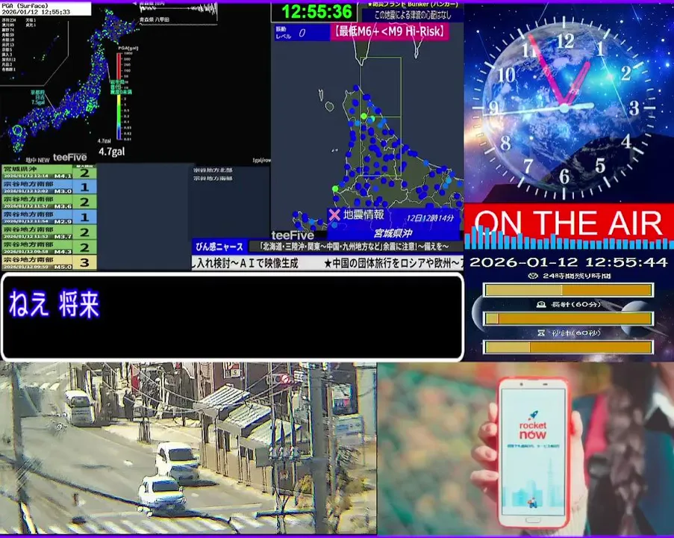
Task: Click the 12日12時14分 time label
Action: (430, 218)
